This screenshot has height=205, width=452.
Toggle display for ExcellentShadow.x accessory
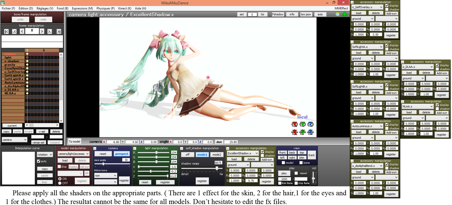coord(262,152)
